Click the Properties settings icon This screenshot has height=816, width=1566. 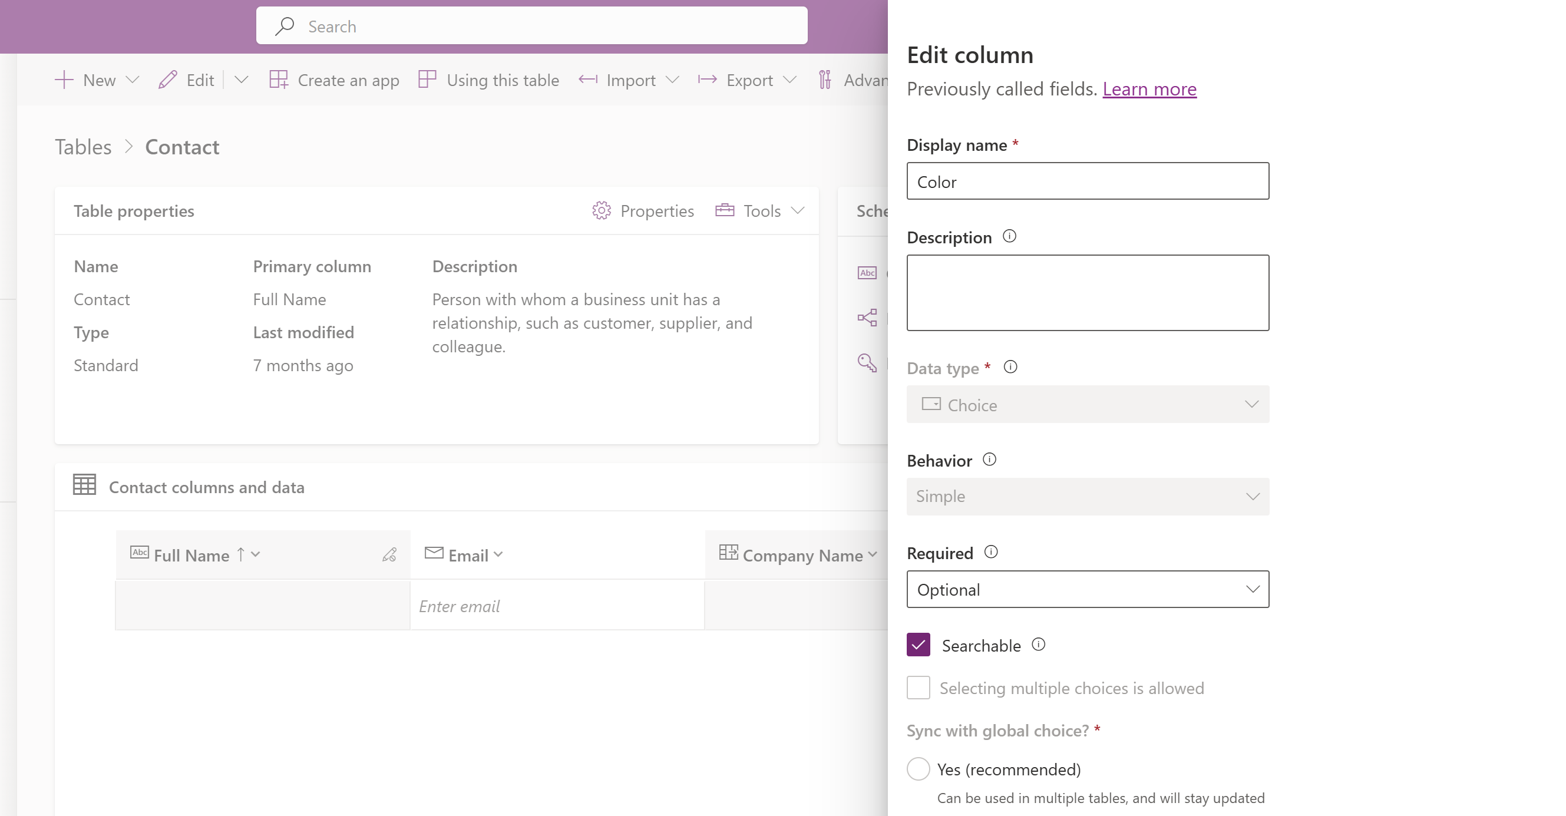tap(600, 210)
